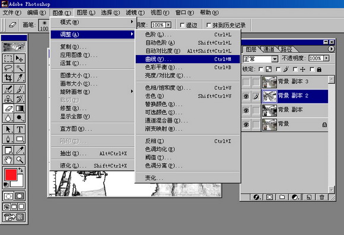Add a layer mask from panel bottom
The image size is (344, 235).
coord(269,197)
